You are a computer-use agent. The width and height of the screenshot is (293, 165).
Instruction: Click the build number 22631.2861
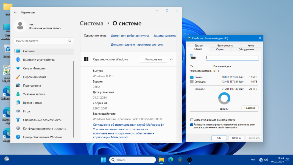coord(100,108)
